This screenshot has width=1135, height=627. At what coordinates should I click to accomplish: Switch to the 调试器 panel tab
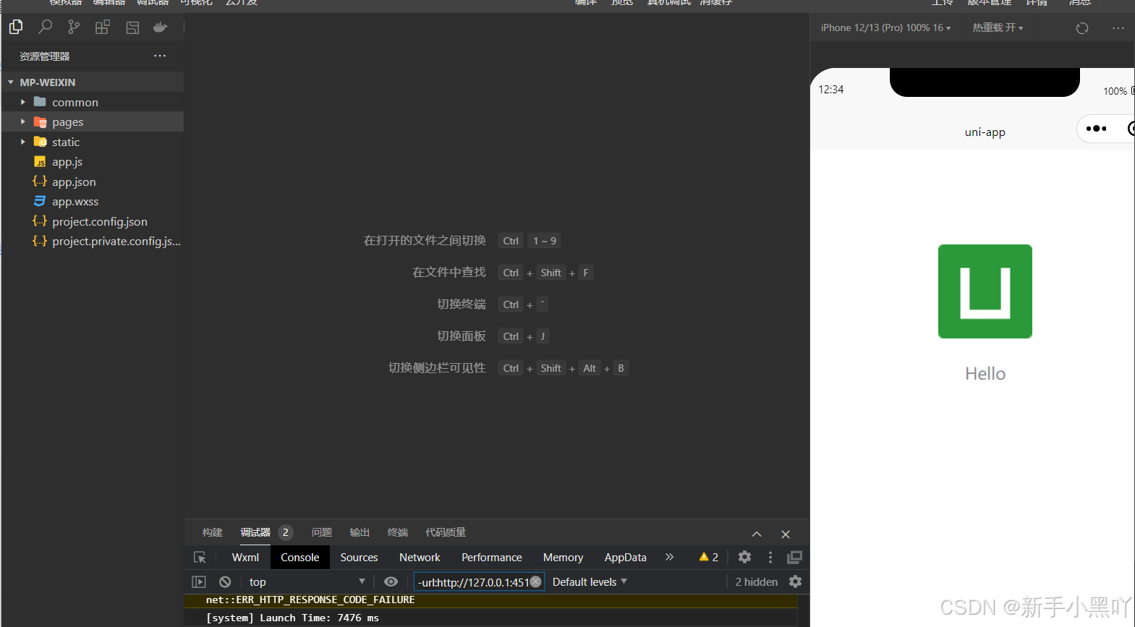(255, 532)
